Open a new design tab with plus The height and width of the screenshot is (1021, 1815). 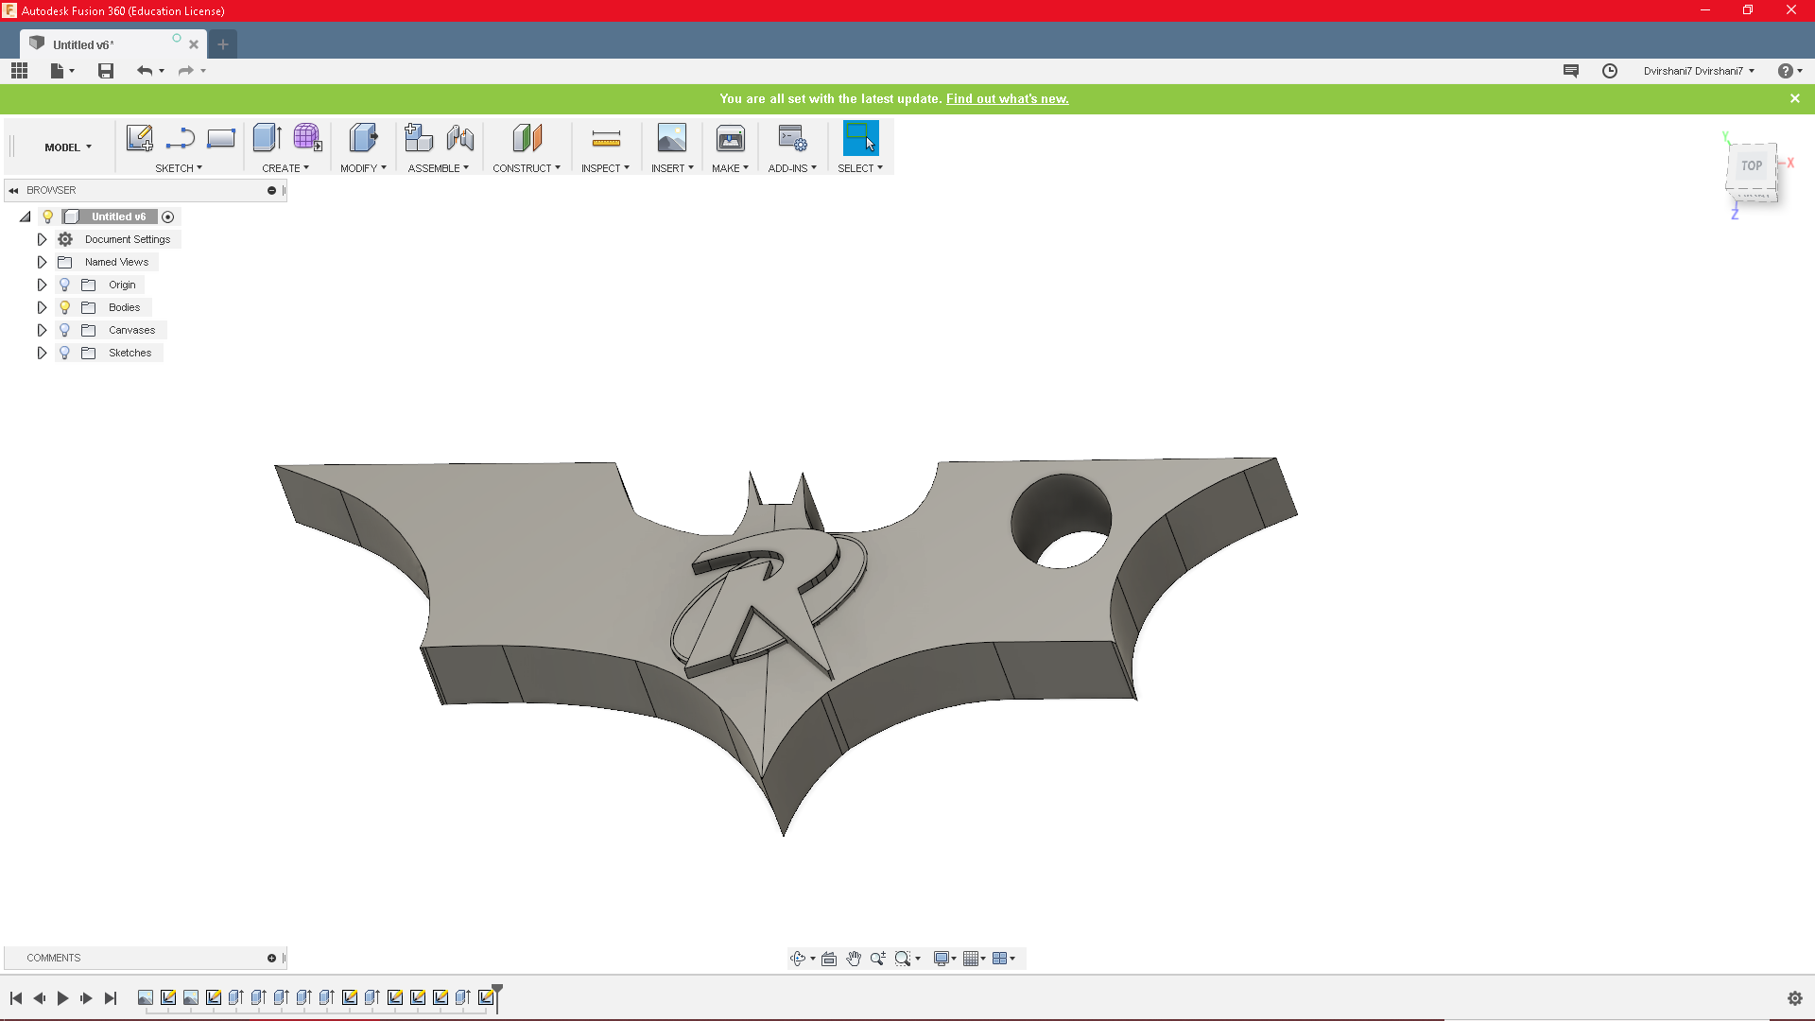point(223,44)
